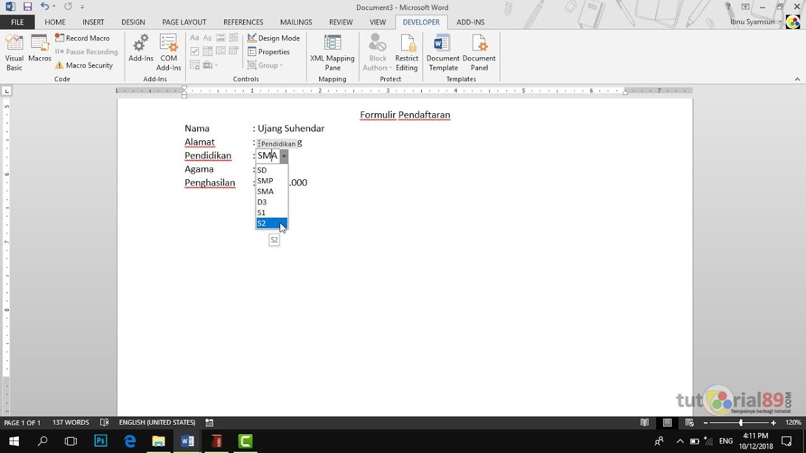This screenshot has width=806, height=453.
Task: Insert Drop-Down List content control
Action: point(220,51)
